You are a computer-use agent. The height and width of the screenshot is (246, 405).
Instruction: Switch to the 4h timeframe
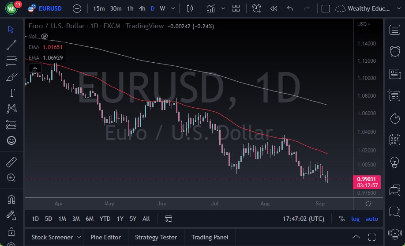142,8
